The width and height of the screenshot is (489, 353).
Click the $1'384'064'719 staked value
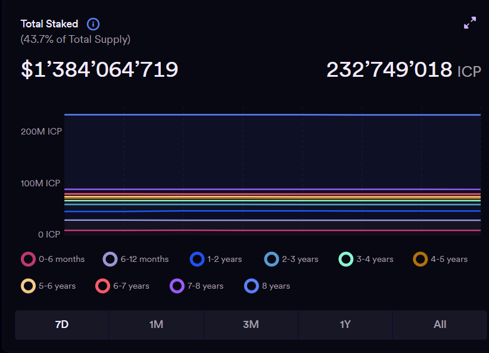click(99, 70)
